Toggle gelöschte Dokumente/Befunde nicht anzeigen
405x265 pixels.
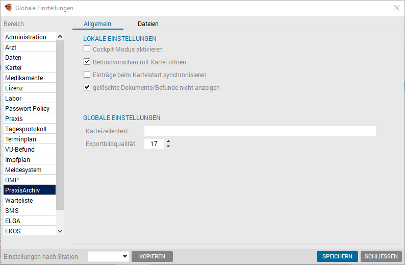[87, 87]
